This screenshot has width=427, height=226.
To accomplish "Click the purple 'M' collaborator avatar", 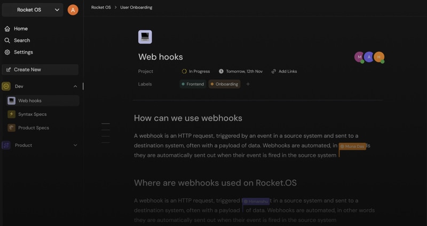I will click(x=359, y=57).
